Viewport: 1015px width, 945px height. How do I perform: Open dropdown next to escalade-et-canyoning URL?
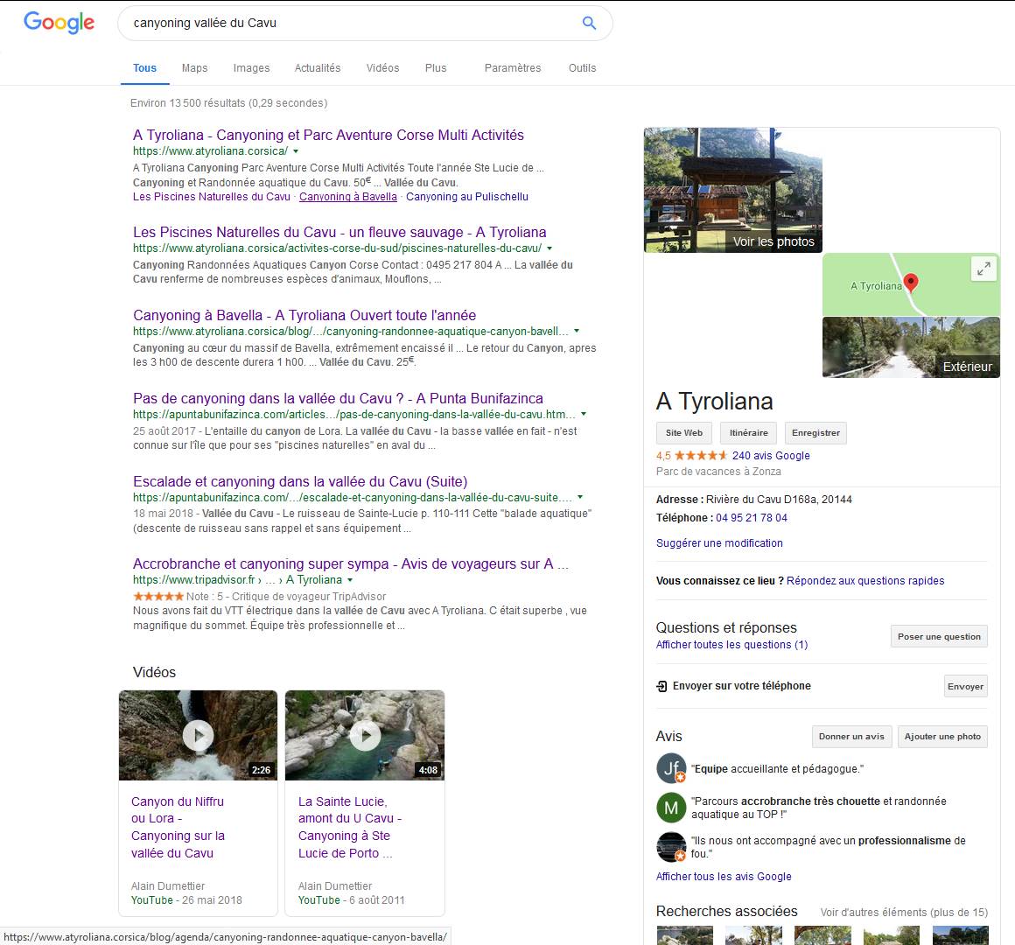580,498
